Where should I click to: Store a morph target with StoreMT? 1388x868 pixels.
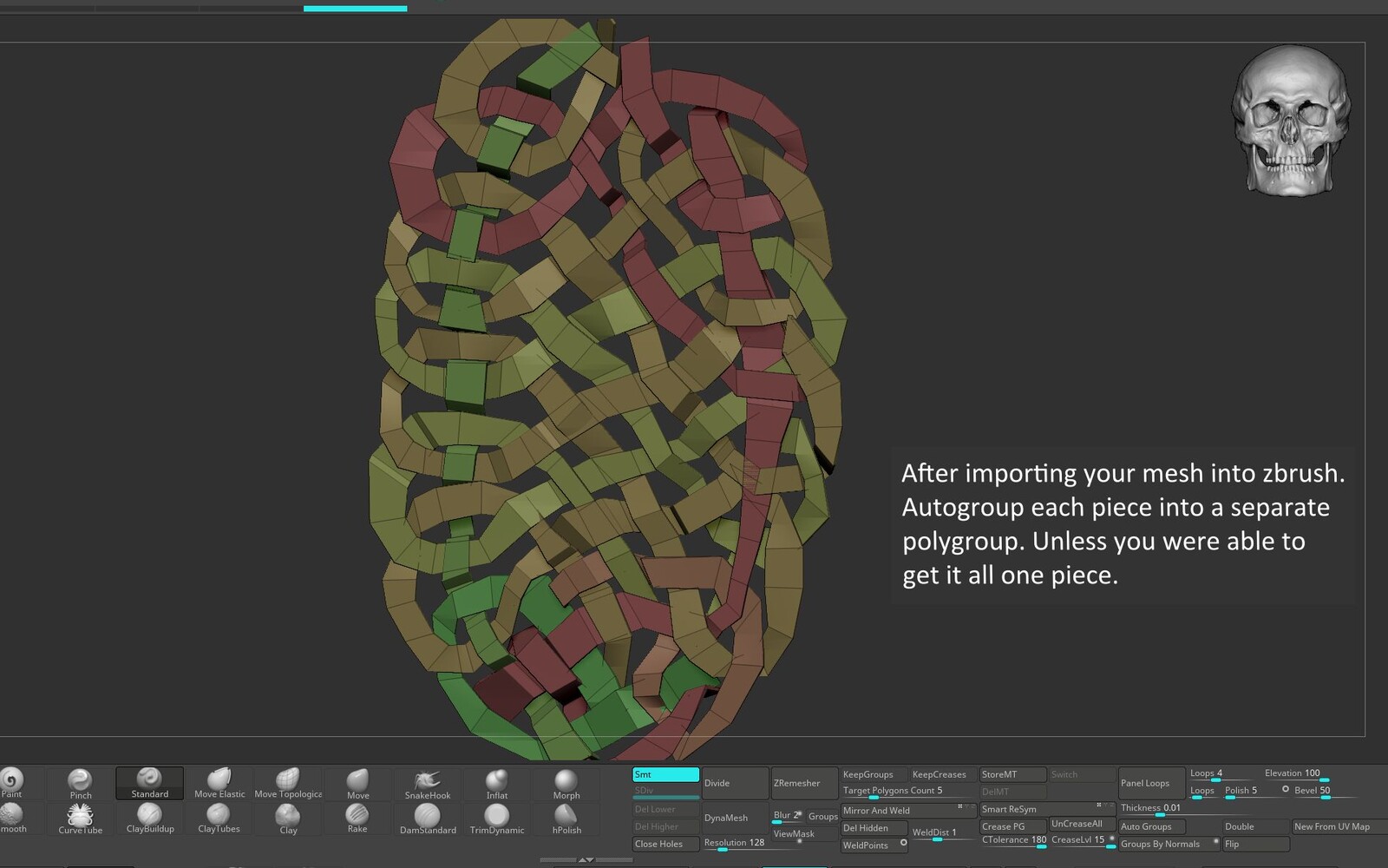pyautogui.click(x=1013, y=774)
